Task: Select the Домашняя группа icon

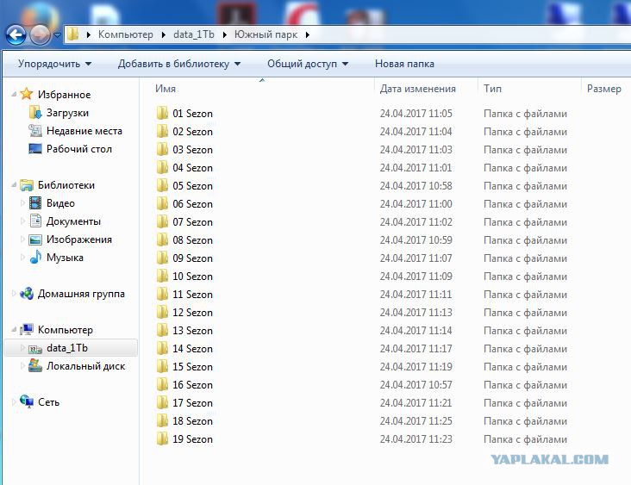Action: pyautogui.click(x=27, y=294)
